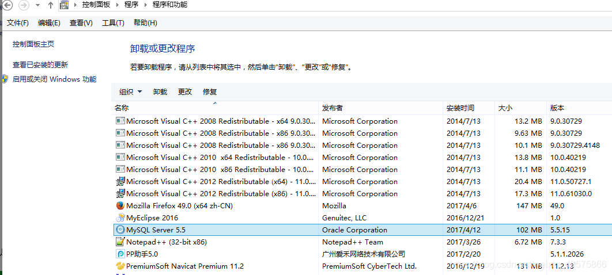Click the Notepad++ program icon

click(120, 242)
